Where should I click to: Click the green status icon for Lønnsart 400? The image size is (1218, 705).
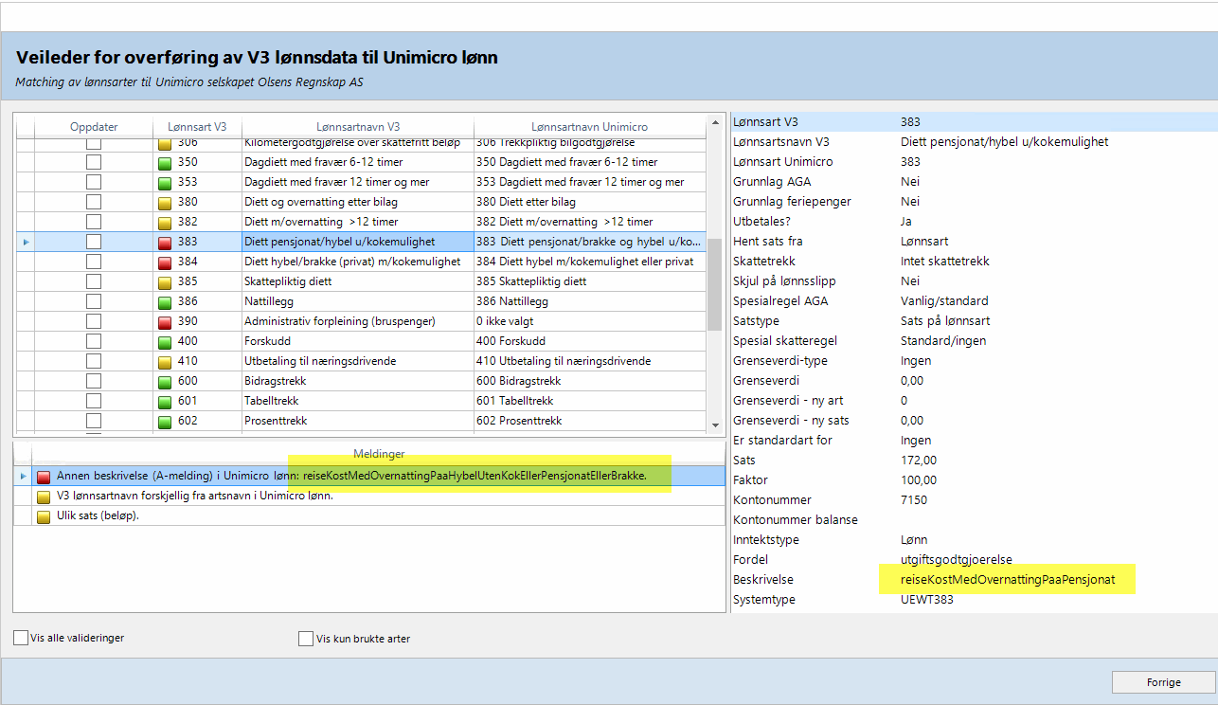click(x=165, y=342)
